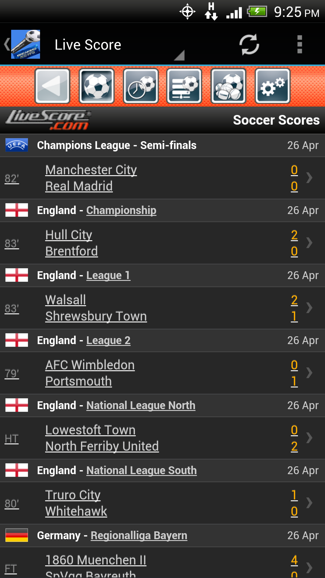The width and height of the screenshot is (325, 578).
Task: Tap the UEFA badge next to Champions League
Action: click(17, 145)
